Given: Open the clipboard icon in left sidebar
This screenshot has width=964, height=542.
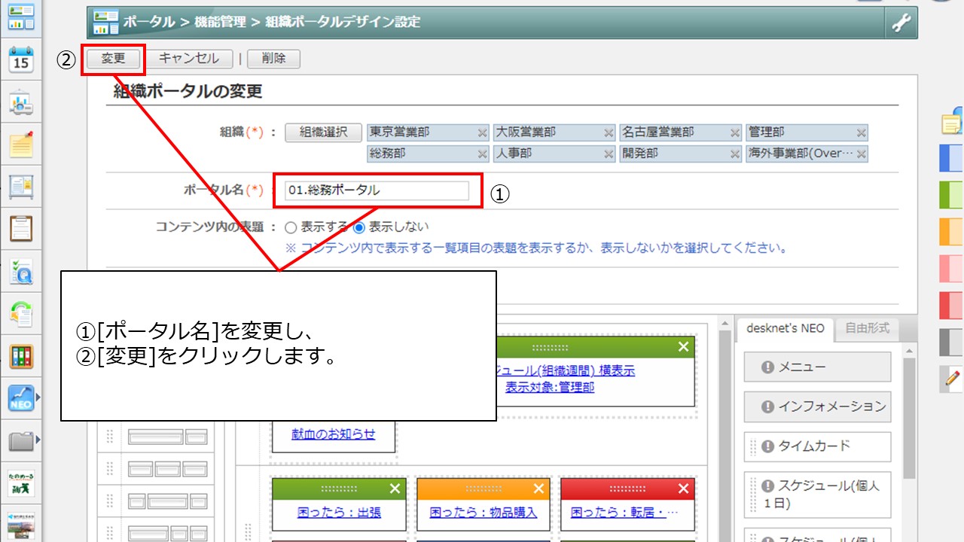Looking at the screenshot, I should [21, 227].
